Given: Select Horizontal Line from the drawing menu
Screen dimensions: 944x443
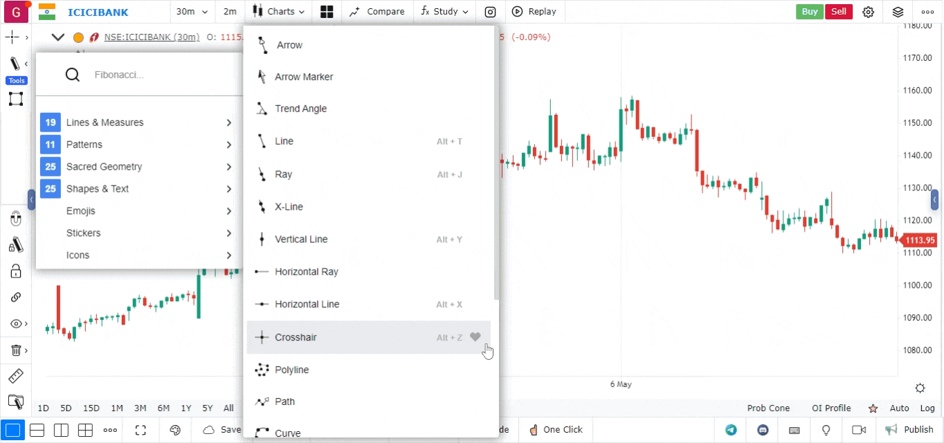Looking at the screenshot, I should (x=307, y=304).
